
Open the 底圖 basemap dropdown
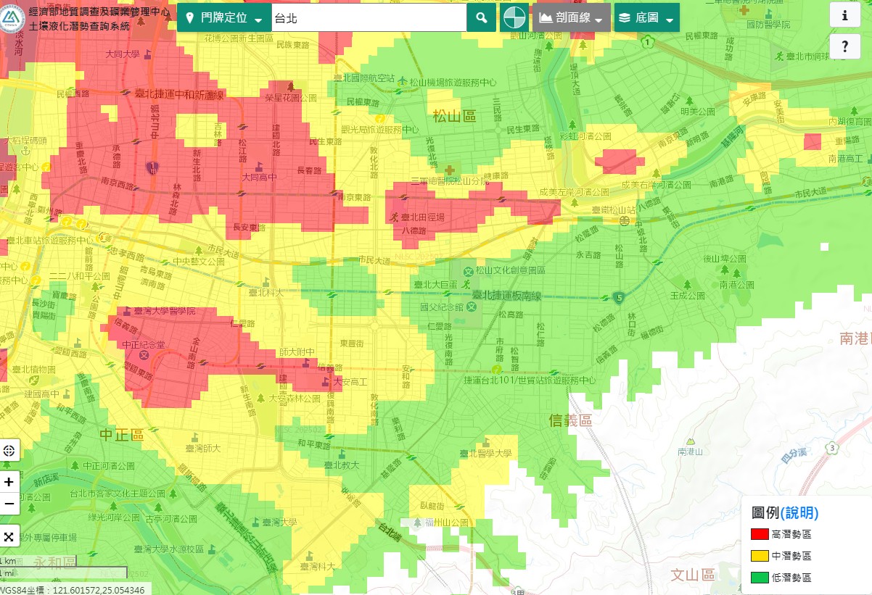tap(646, 18)
